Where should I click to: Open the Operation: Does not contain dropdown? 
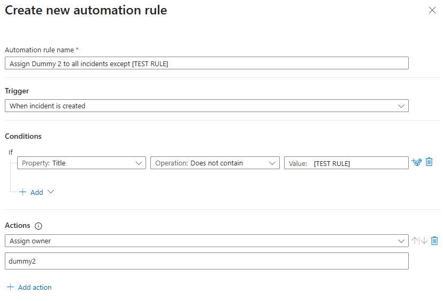pos(215,163)
